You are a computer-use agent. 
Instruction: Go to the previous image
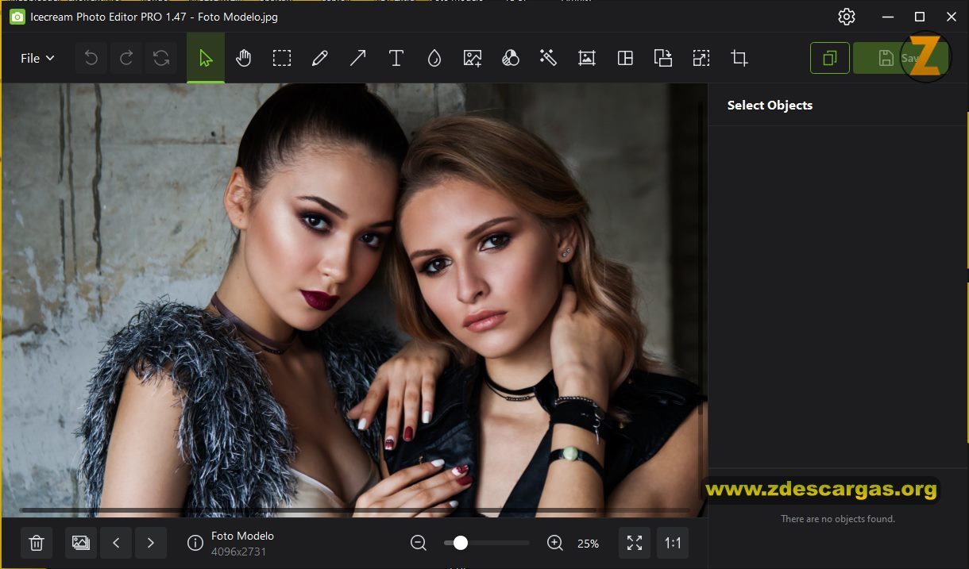pyautogui.click(x=116, y=543)
